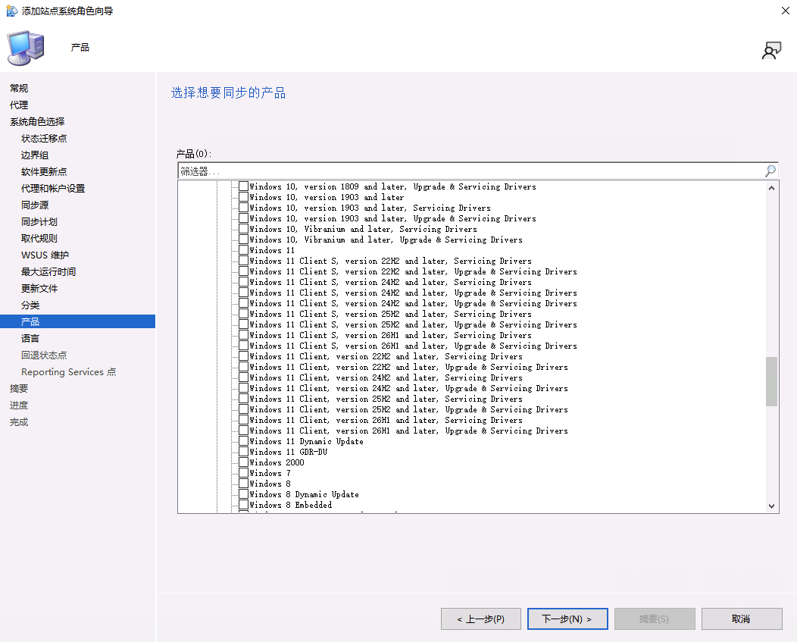The image size is (797, 642).
Task: Select row Windows 11 Client S, version 25H2 Upgrade & Servicing Drivers
Action: (x=413, y=324)
